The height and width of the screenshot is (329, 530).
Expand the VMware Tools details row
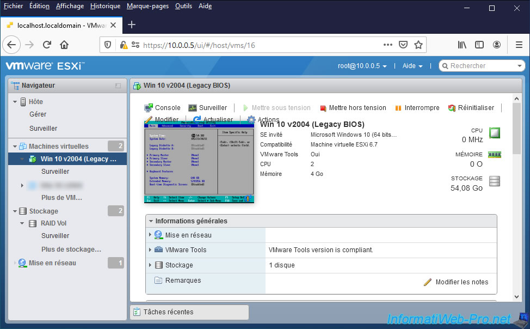150,250
